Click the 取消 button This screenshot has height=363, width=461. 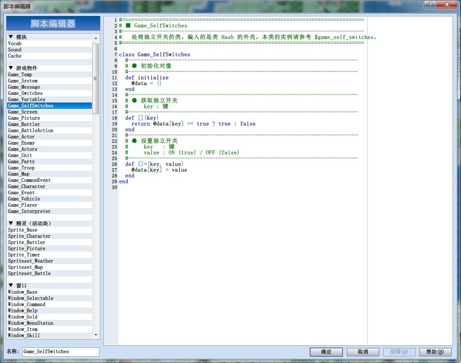coord(363,352)
